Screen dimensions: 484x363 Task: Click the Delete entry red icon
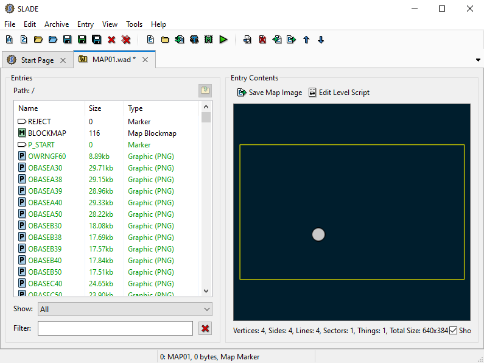tap(262, 40)
